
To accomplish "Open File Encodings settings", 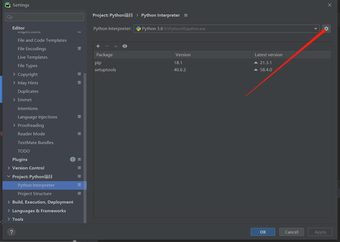I will click(x=32, y=49).
